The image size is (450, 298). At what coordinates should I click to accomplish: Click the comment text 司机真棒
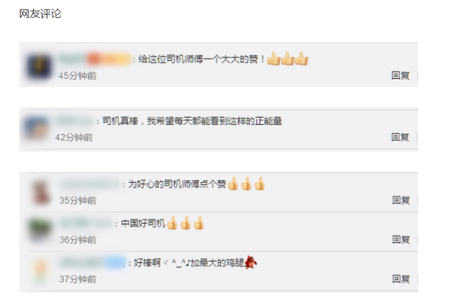[120, 121]
